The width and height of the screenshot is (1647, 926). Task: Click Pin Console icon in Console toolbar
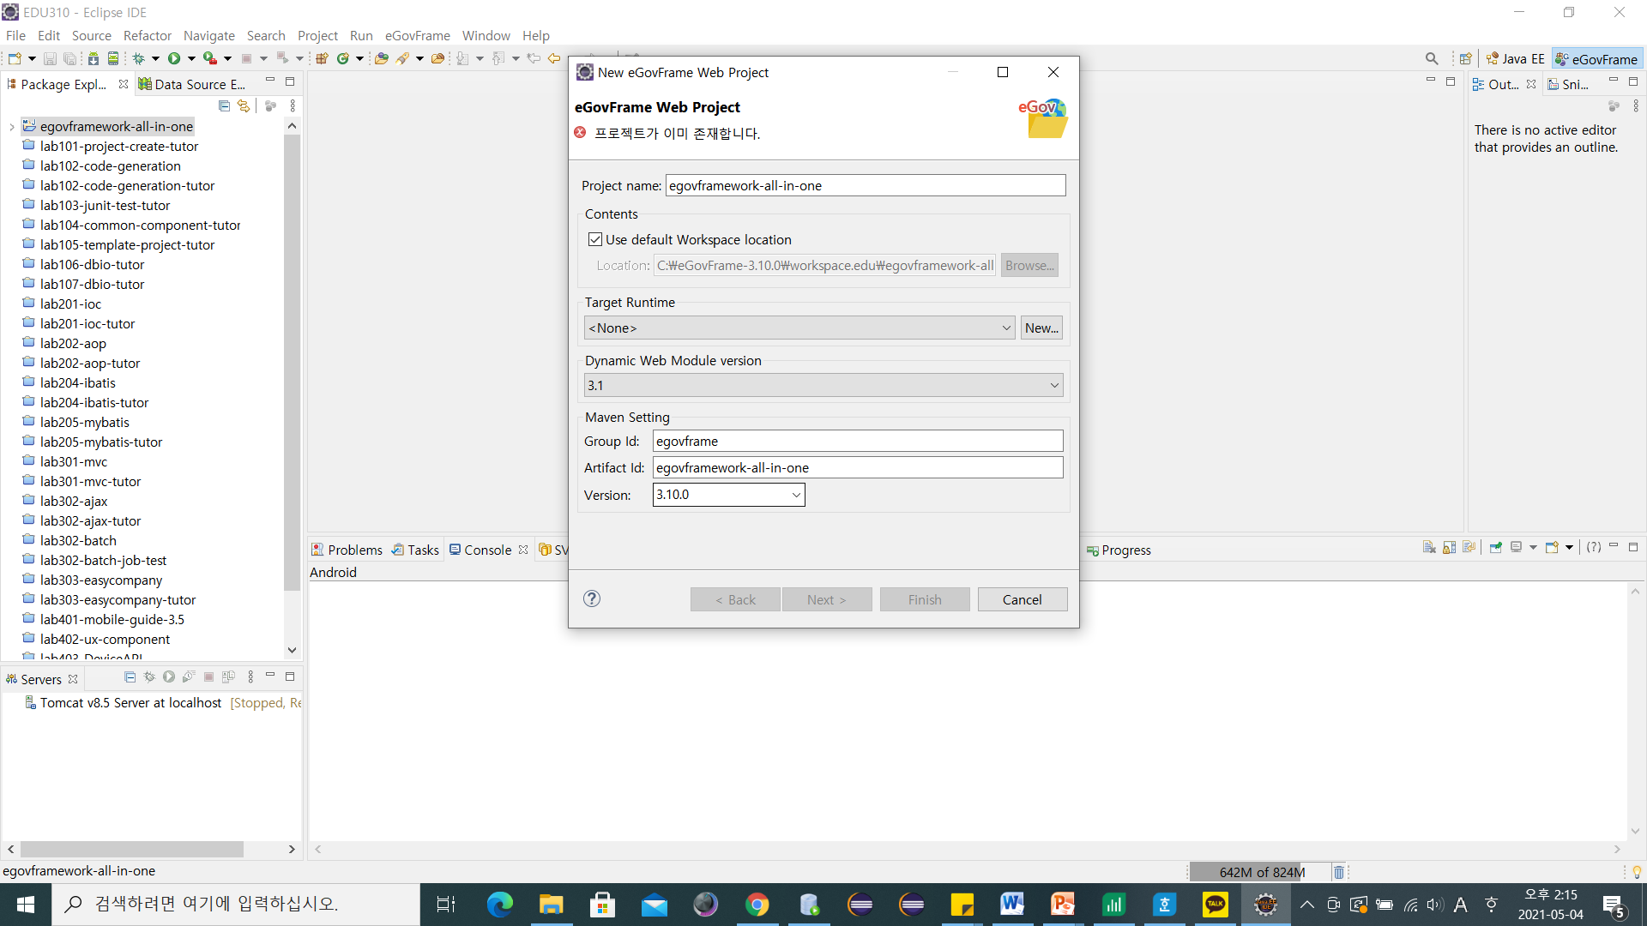point(1495,548)
